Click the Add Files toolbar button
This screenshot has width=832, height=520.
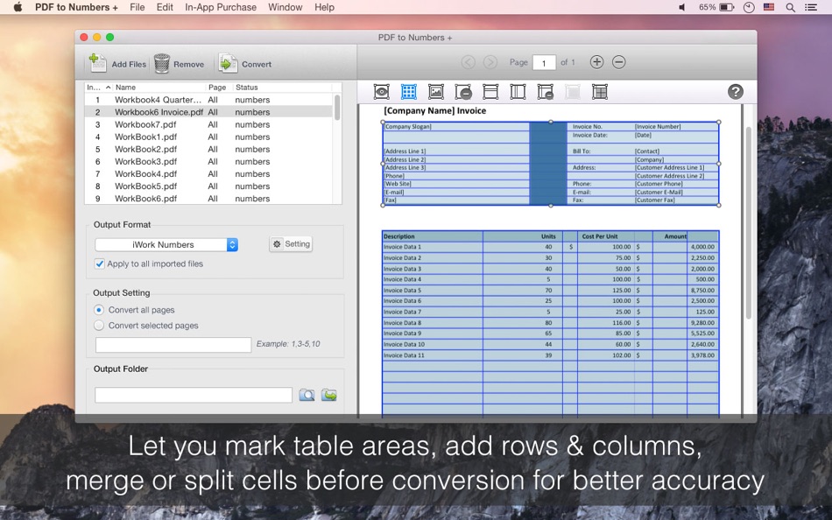117,64
